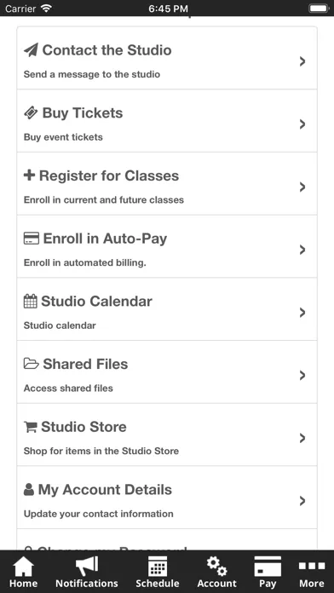Open Buy Tickets via the right chevron

pyautogui.click(x=302, y=124)
